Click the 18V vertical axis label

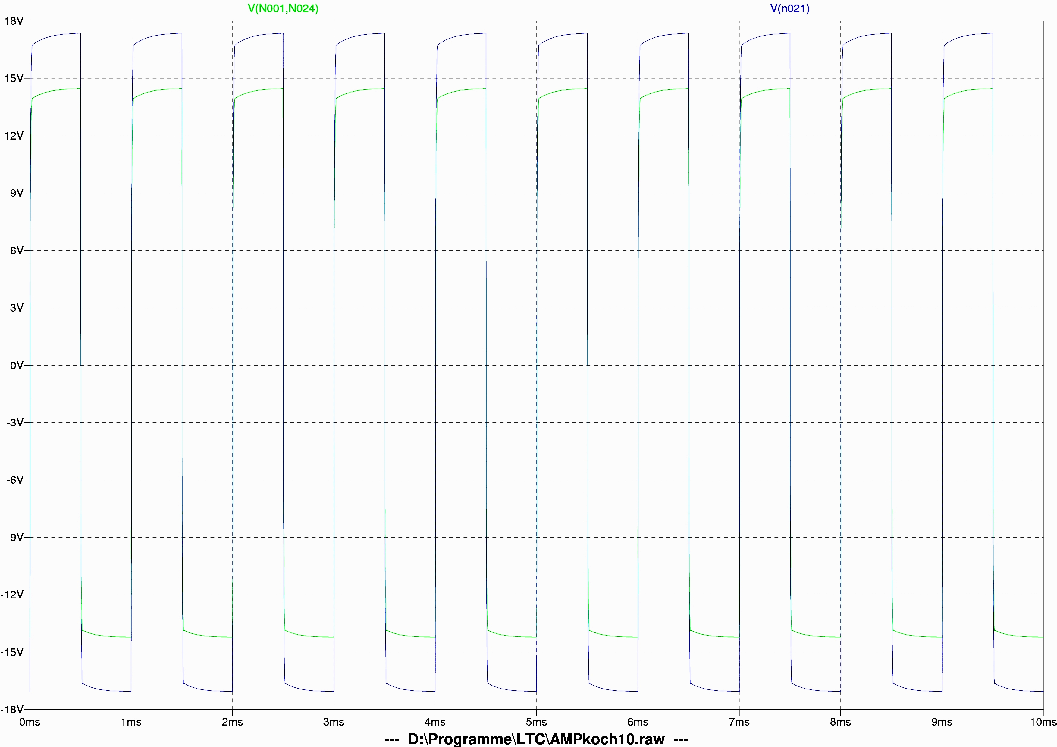(x=13, y=21)
